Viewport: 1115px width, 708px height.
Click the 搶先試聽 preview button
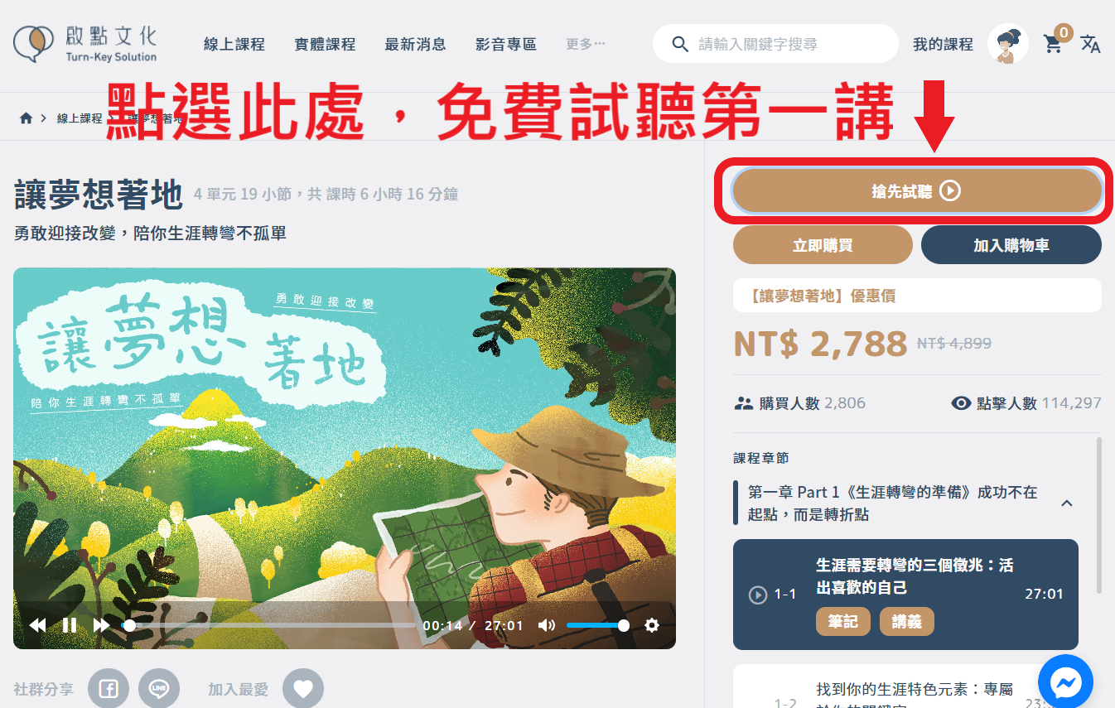tap(917, 191)
